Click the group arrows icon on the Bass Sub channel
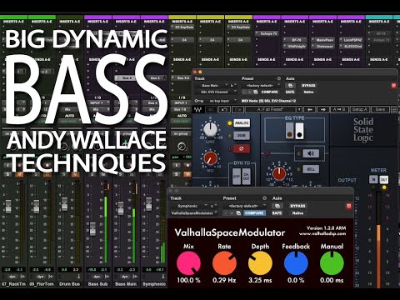This screenshot has height=300, width=400. (107, 277)
